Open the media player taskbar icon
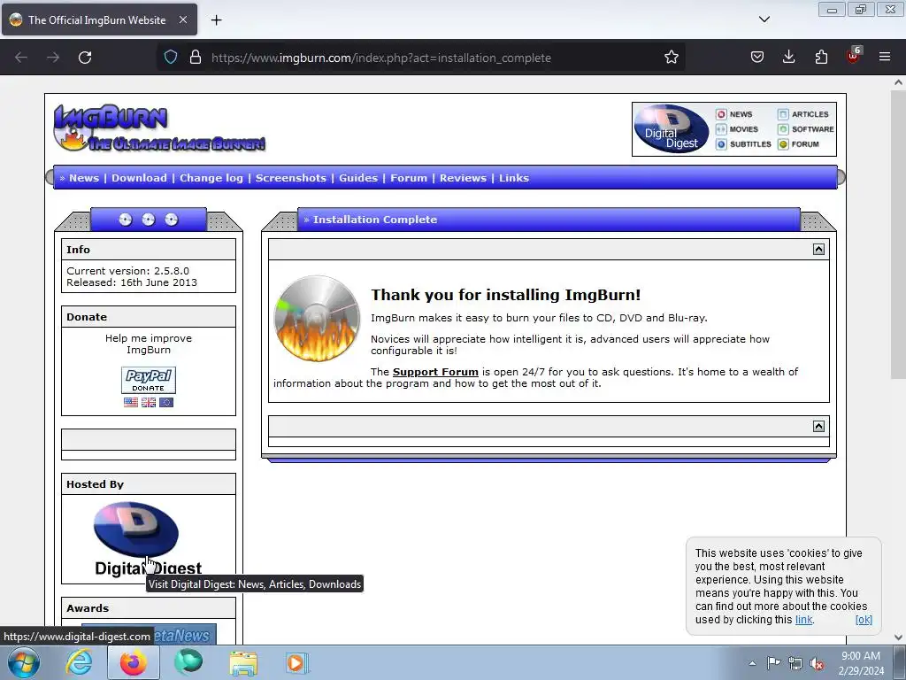The image size is (906, 680). click(x=297, y=662)
